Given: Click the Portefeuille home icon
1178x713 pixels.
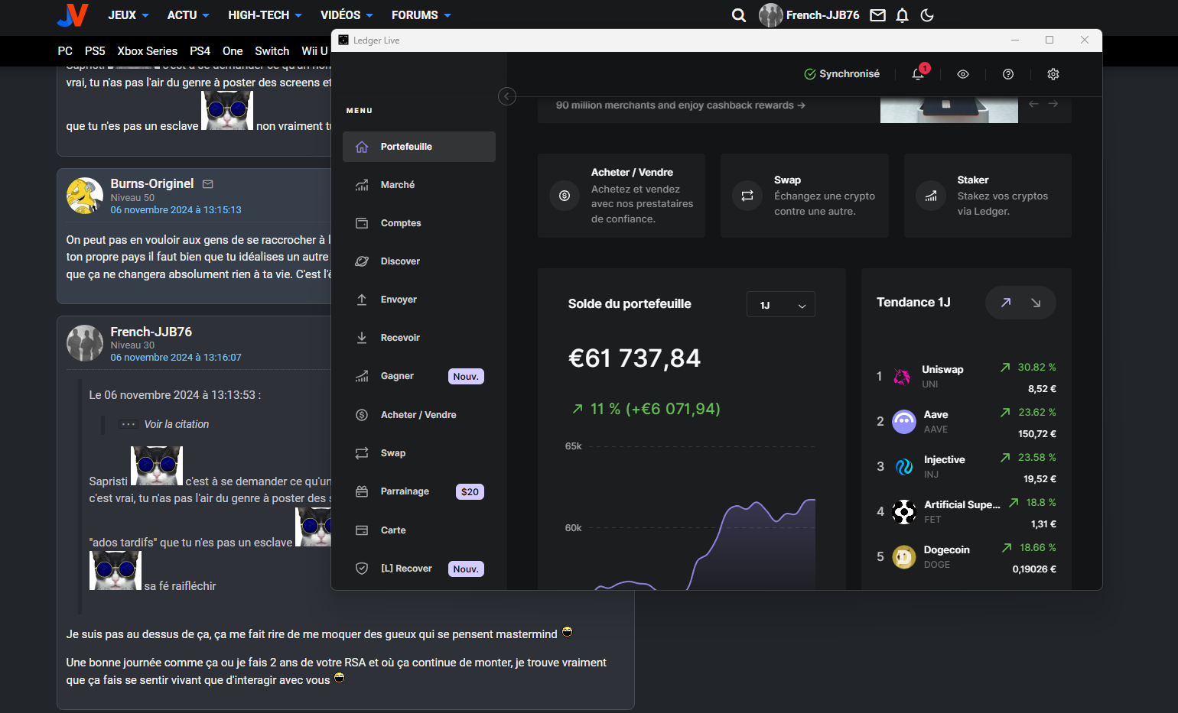Looking at the screenshot, I should (x=362, y=147).
